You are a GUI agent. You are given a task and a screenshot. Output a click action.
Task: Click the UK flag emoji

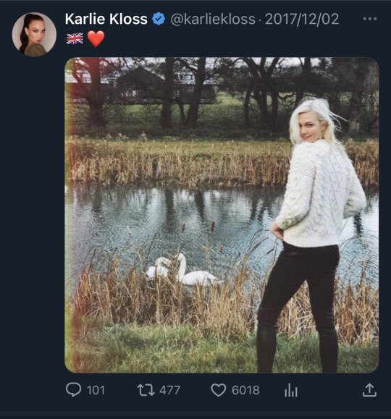[x=75, y=39]
